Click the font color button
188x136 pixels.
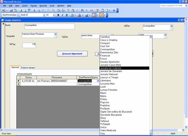click(x=79, y=15)
